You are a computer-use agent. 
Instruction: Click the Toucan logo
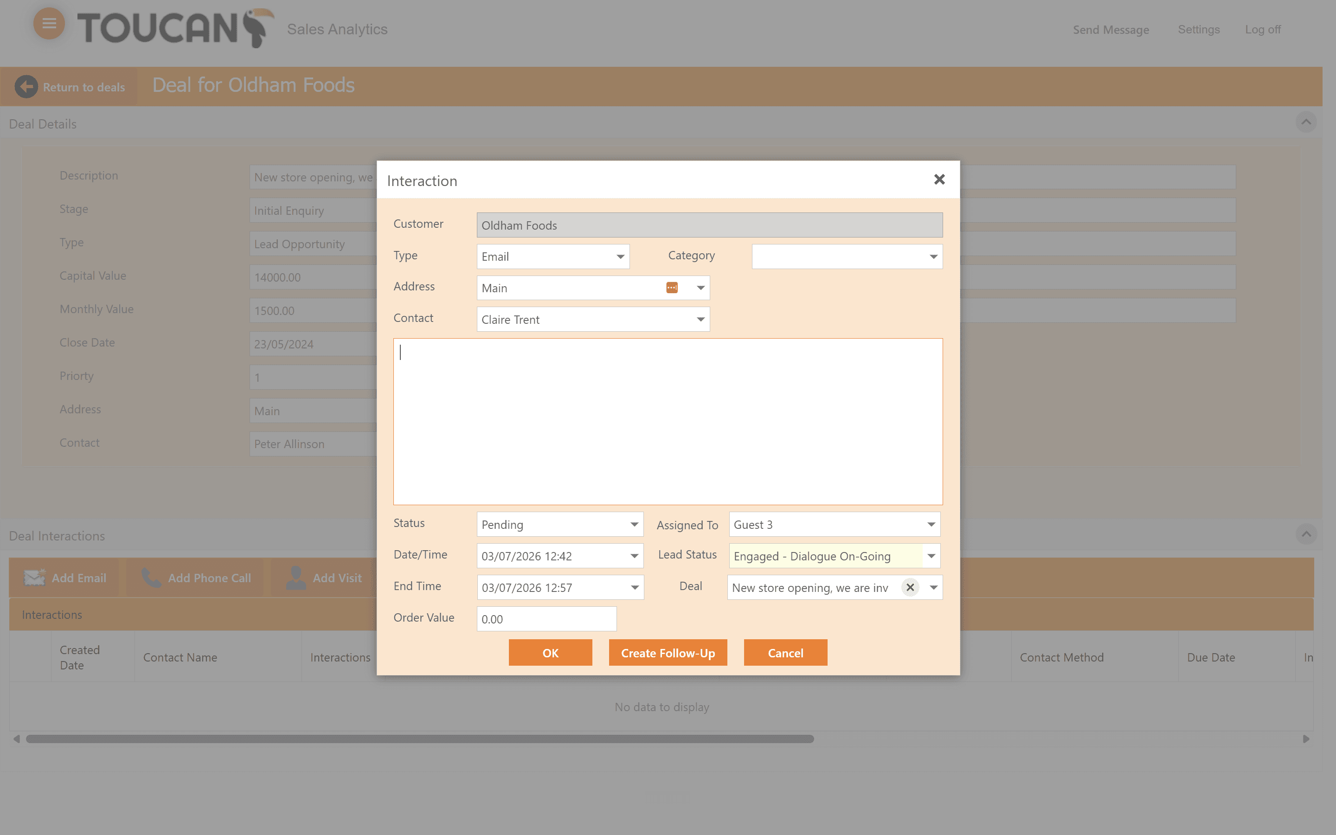click(175, 28)
